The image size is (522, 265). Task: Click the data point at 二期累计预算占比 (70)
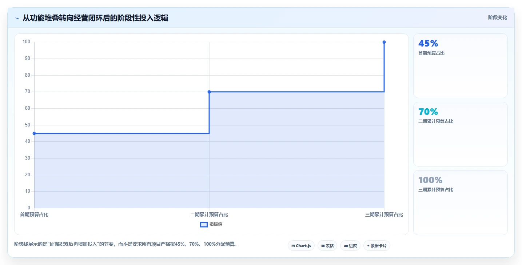[x=209, y=92]
